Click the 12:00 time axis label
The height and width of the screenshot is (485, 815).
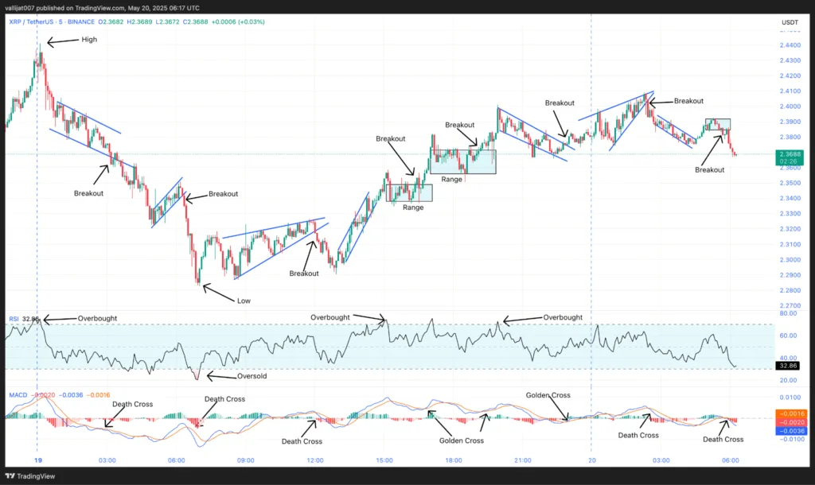315,460
